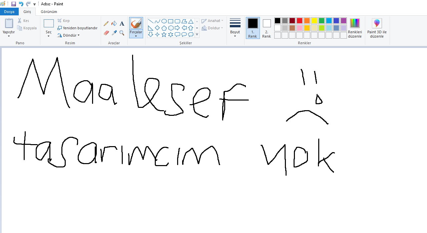
Task: Click Renkleri düzenle button
Action: 355,28
